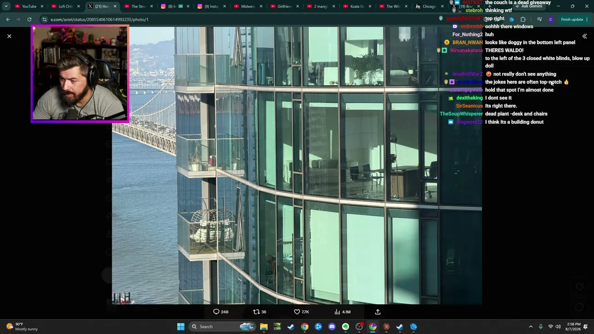The image size is (594, 334).
Task: Open the orange starburst app in taskbar
Action: 386,327
